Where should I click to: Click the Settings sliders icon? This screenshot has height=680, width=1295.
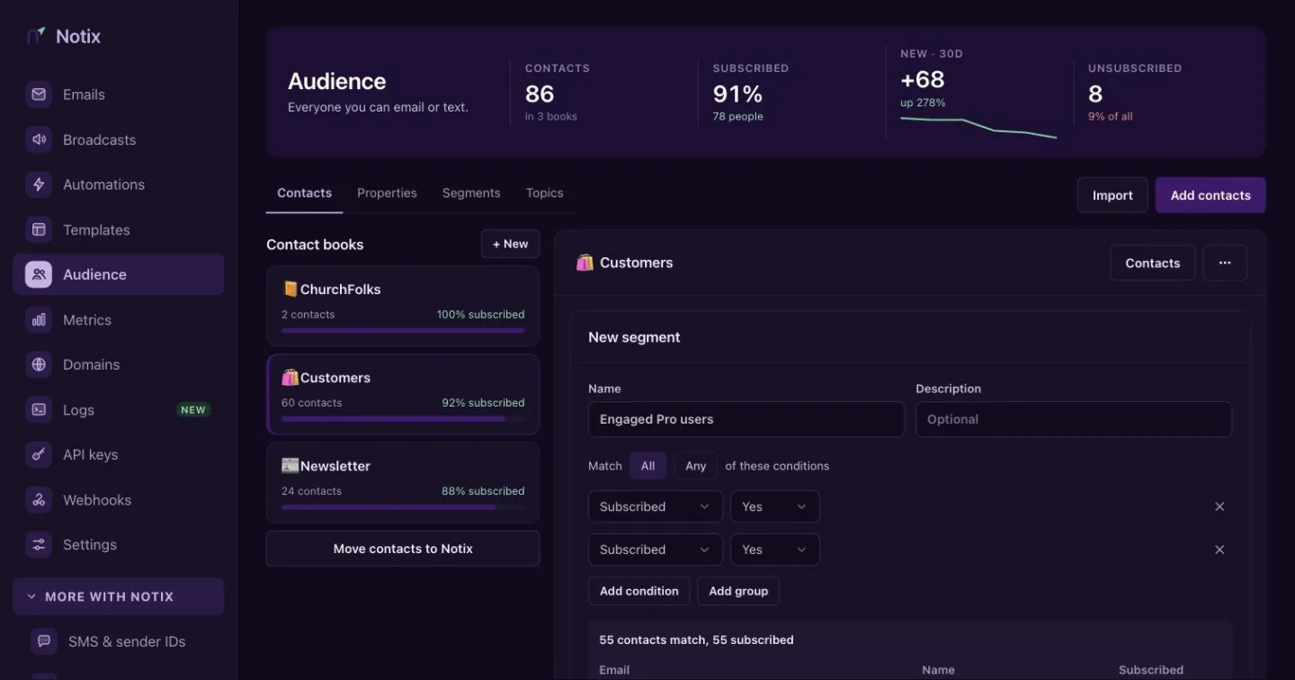(x=39, y=544)
